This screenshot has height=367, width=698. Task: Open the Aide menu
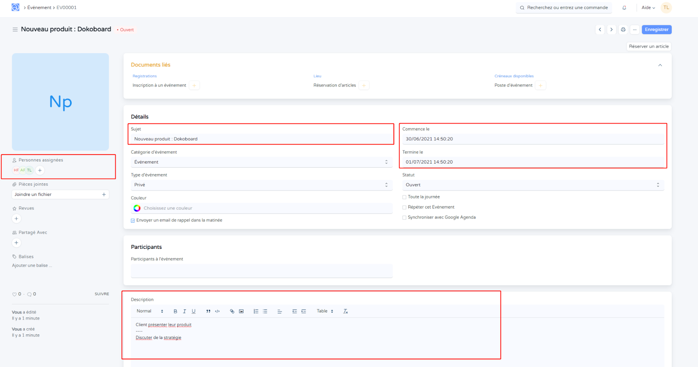click(x=648, y=8)
